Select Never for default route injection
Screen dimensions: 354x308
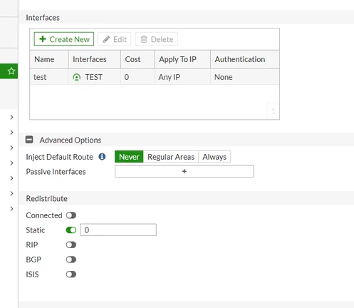coord(129,157)
